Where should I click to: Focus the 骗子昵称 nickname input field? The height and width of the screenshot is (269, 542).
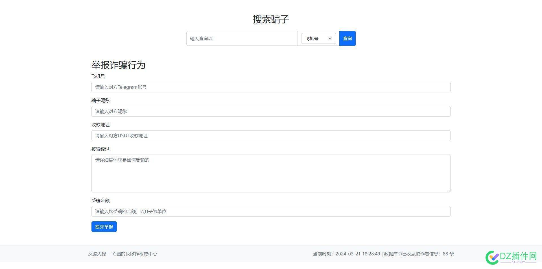pyautogui.click(x=271, y=111)
